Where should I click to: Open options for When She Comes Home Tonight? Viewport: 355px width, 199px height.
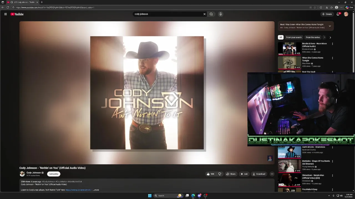coord(332,58)
